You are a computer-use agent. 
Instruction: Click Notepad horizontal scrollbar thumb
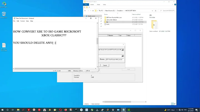[47, 68]
